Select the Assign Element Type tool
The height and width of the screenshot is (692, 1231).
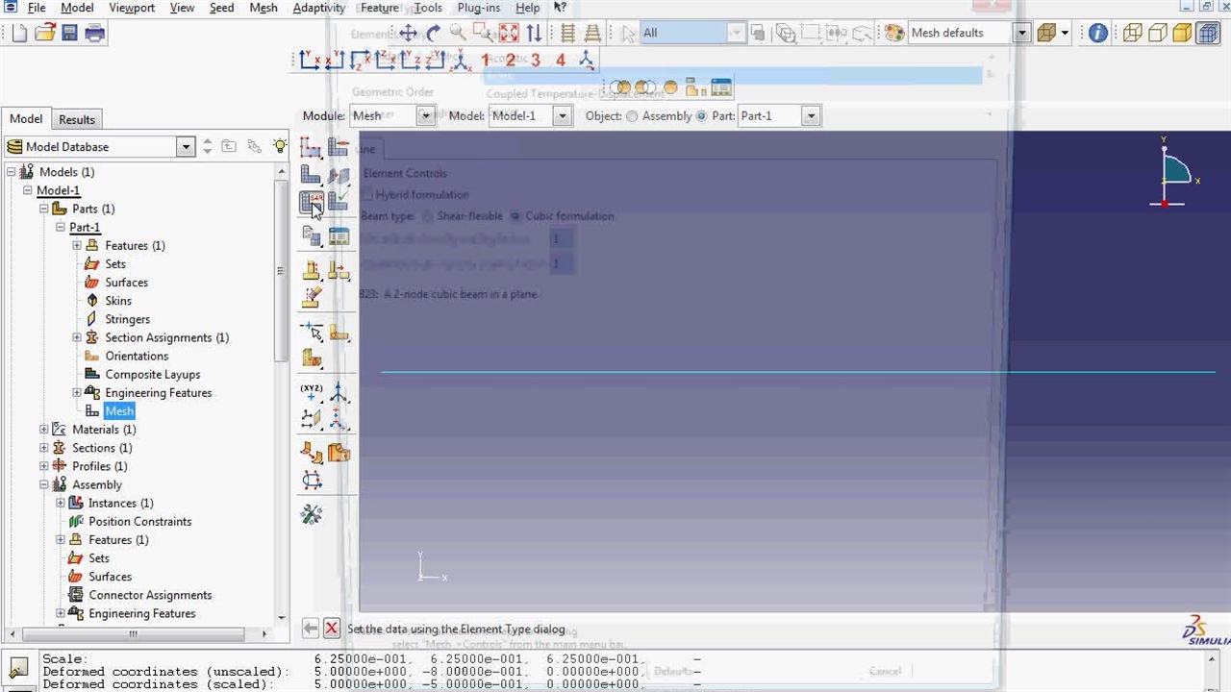(x=311, y=203)
